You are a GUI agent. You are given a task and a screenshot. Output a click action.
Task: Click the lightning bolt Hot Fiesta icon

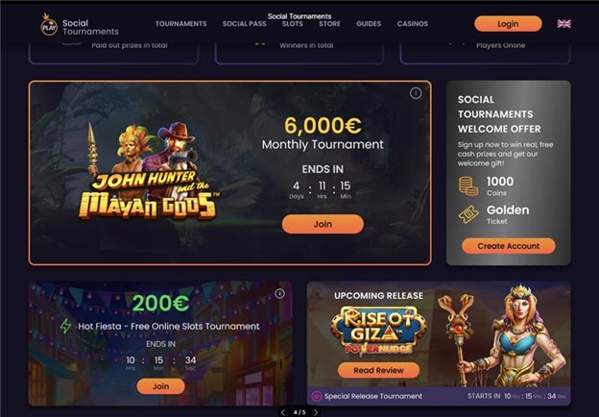click(65, 326)
